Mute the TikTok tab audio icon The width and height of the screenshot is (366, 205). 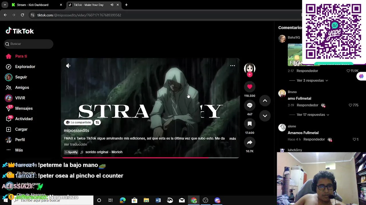point(112,5)
